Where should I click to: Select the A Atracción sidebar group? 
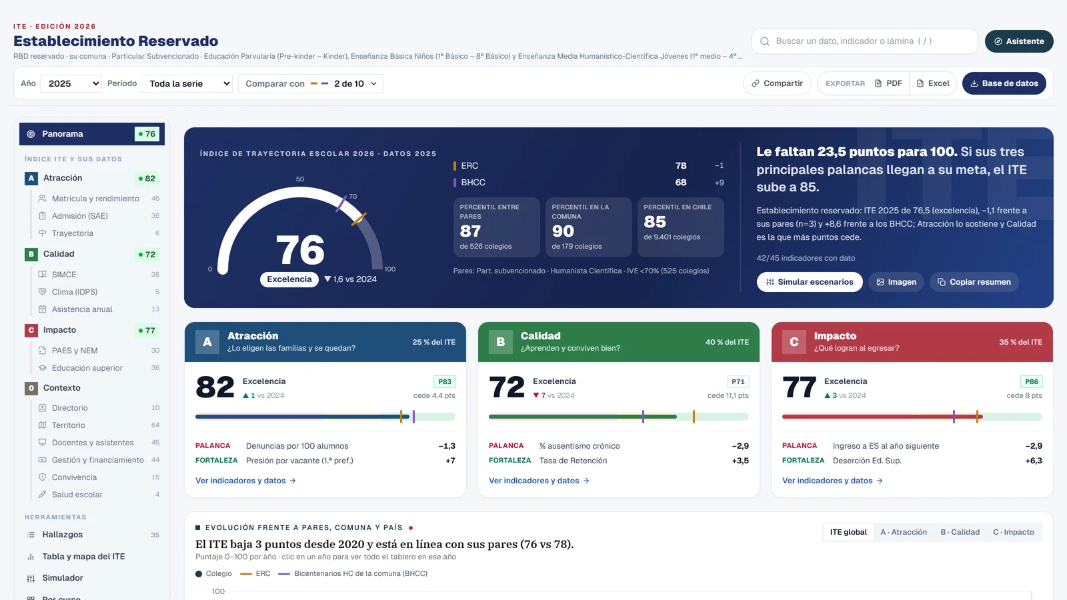pyautogui.click(x=92, y=178)
